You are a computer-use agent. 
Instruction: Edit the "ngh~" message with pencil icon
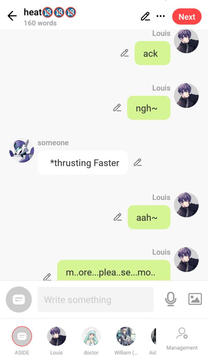click(117, 108)
